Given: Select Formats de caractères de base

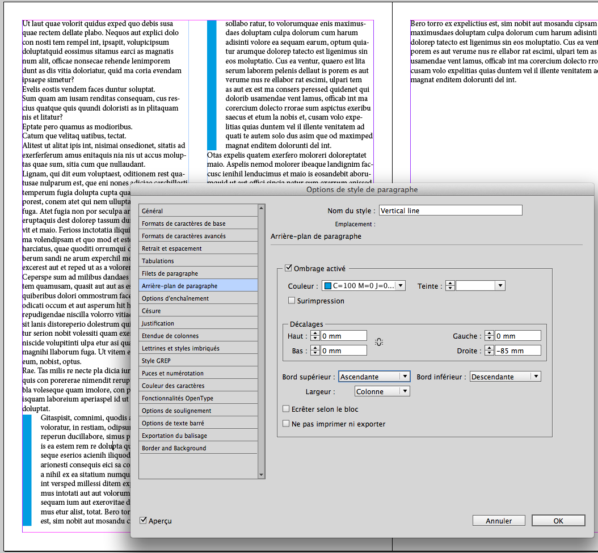Looking at the screenshot, I should pyautogui.click(x=199, y=223).
